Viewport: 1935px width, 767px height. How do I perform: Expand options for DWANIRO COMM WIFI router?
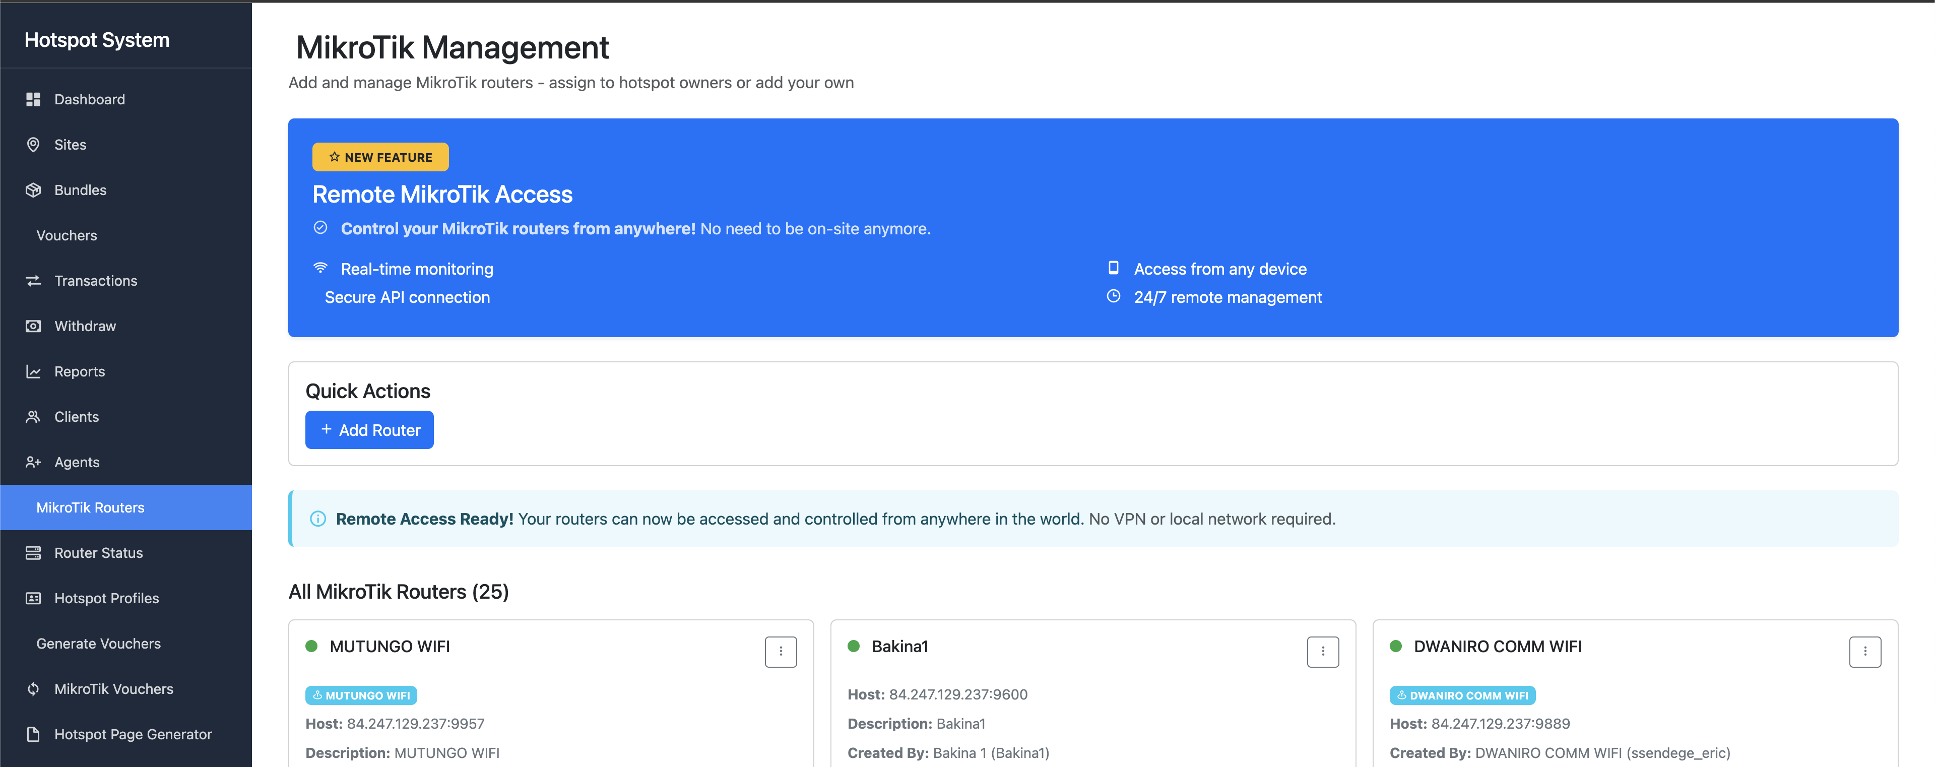point(1866,651)
